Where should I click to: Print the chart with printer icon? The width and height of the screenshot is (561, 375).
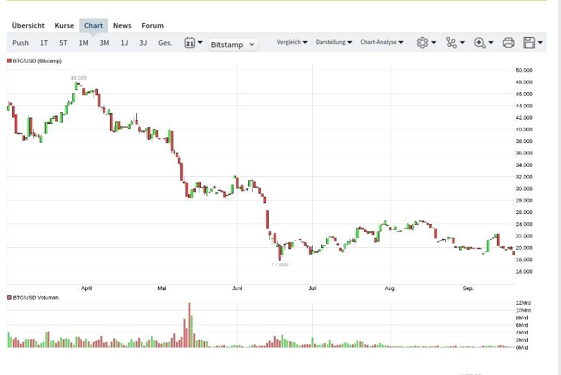(x=509, y=43)
